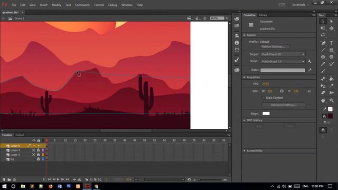This screenshot has height=190, width=338.
Task: Select the Zoom magnifier tool
Action: [x=332, y=100]
